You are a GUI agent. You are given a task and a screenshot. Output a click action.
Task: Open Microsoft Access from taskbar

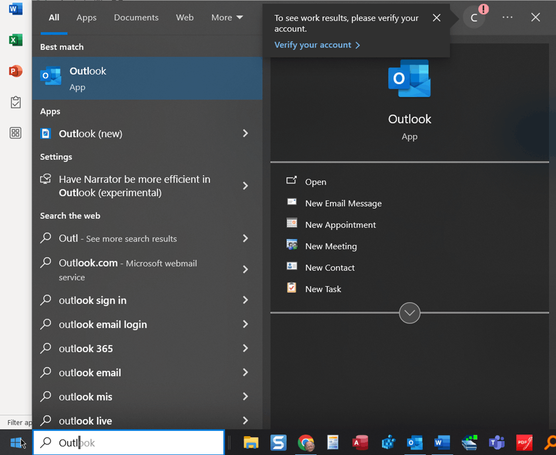coord(360,443)
